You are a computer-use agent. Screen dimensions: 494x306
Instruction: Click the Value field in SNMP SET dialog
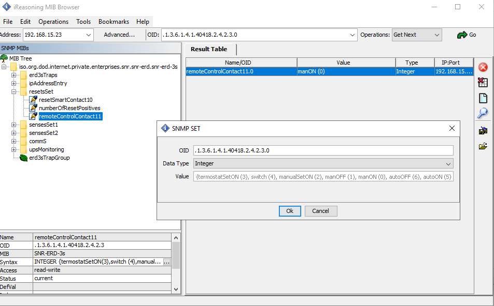[x=323, y=177]
